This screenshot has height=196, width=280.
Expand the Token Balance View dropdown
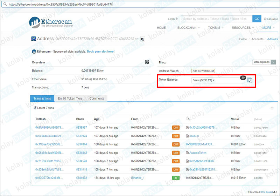(x=204, y=80)
